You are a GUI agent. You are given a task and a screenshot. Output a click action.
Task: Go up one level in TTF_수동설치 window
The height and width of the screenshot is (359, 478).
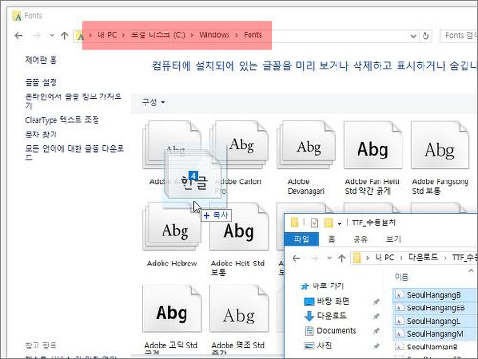tap(342, 258)
